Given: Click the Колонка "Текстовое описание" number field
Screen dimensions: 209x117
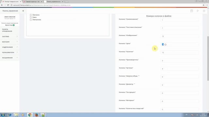Looking at the screenshot, I should click(180, 28).
